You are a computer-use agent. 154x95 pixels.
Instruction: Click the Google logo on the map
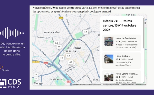(38, 83)
